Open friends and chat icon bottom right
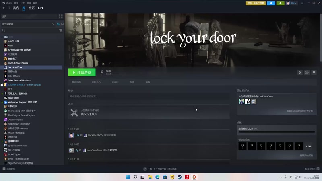The image size is (322, 181). click(318, 169)
